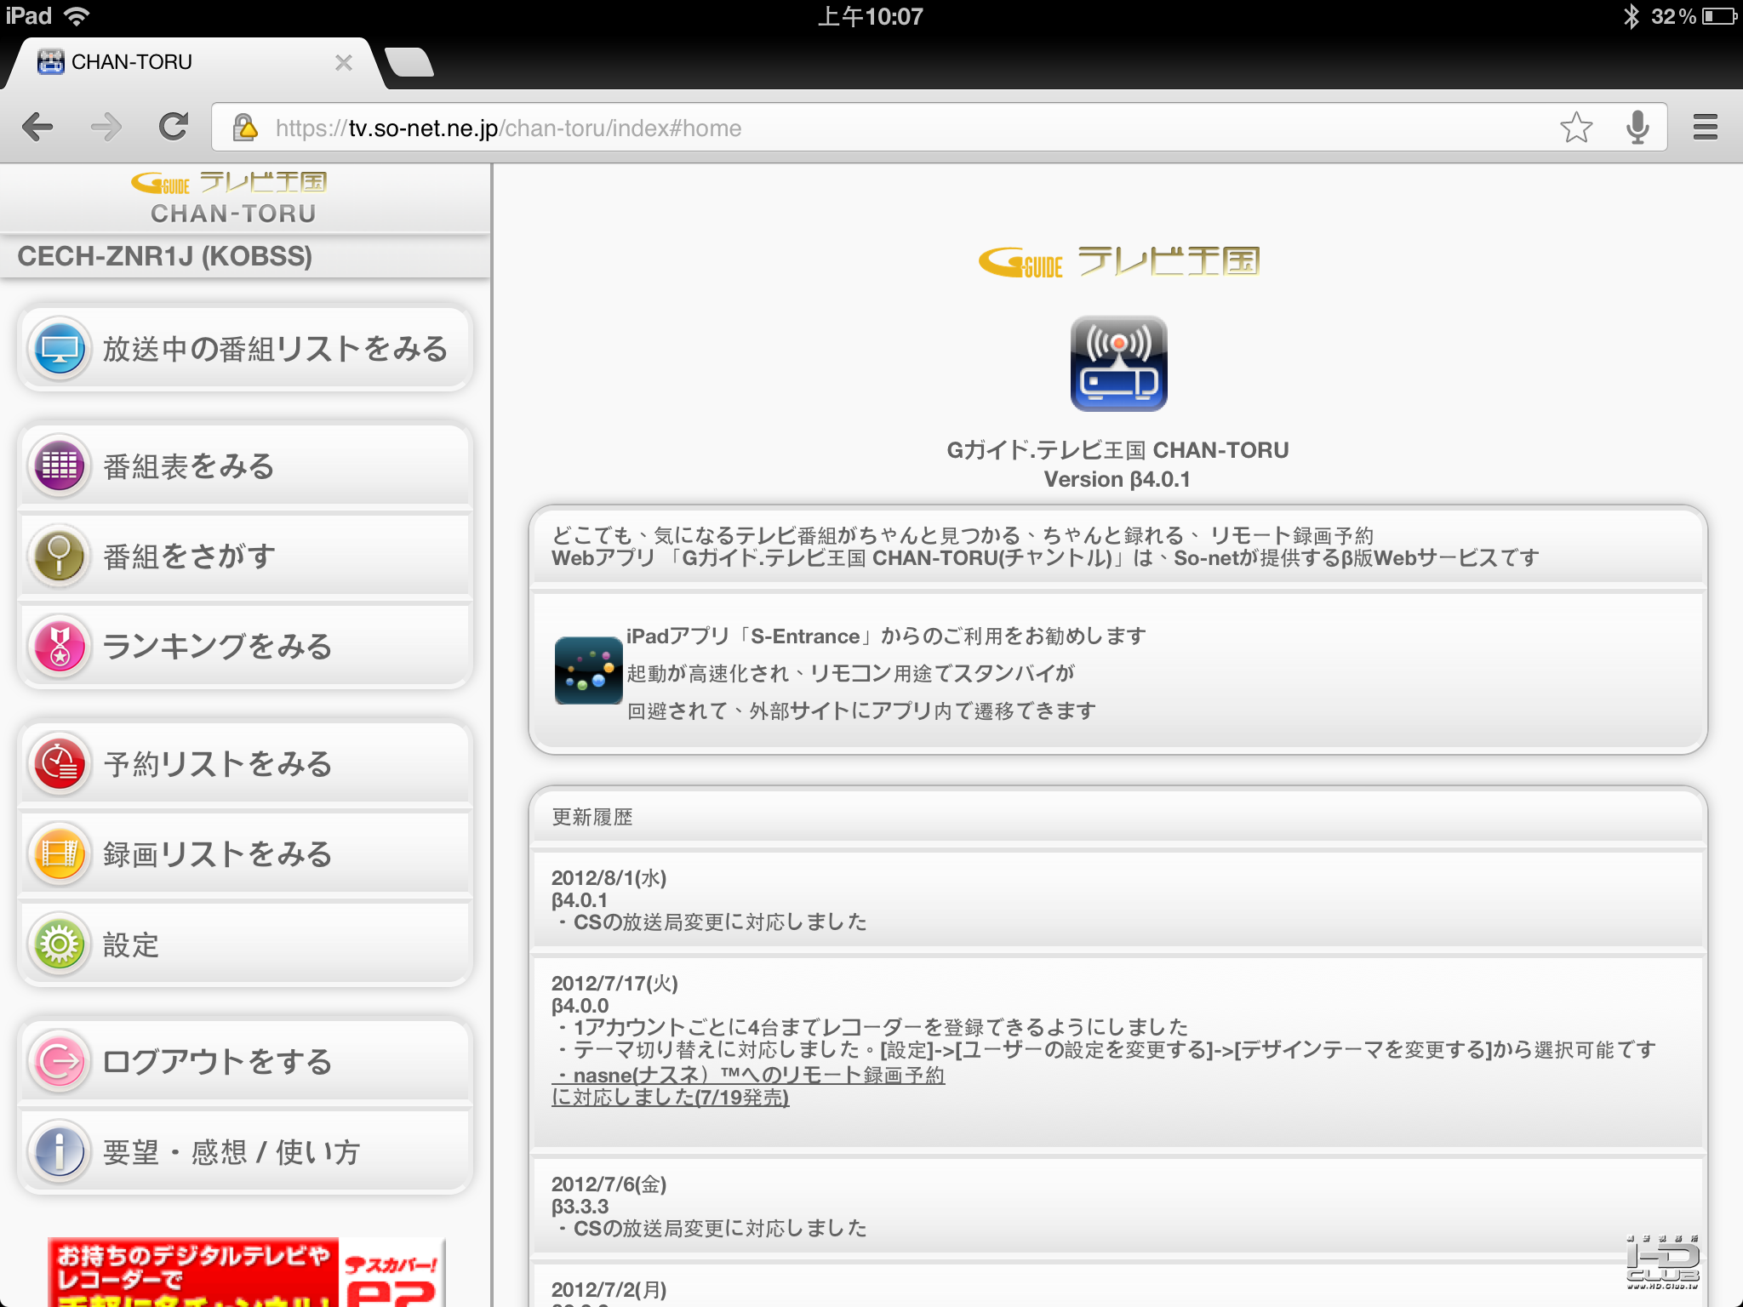Tap the Bluetooth status icon

coord(1631,16)
